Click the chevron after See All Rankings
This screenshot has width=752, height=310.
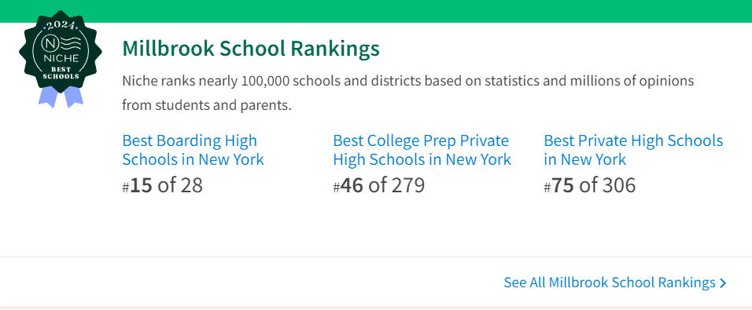pyautogui.click(x=723, y=283)
